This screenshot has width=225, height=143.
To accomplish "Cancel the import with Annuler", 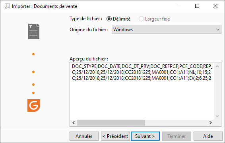I will point(84,136).
